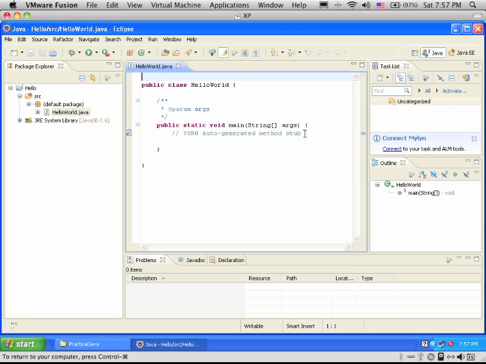Toggle Hide Static Members in Outline
486x364 pixels.
(445, 175)
